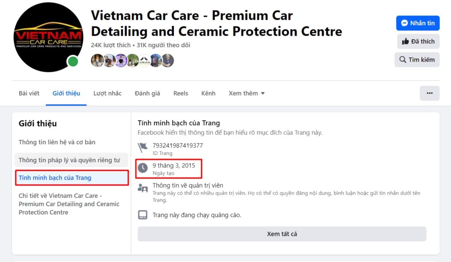
Task: Open the three-dot options menu
Action: click(x=429, y=93)
